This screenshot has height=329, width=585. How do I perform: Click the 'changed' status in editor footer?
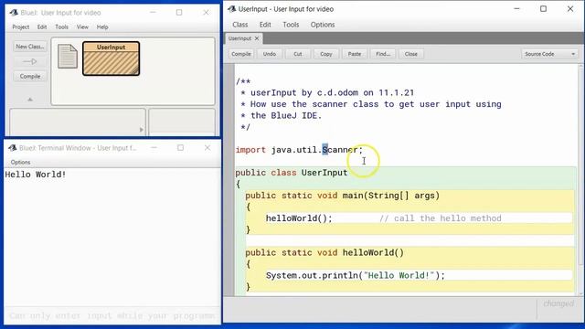[x=558, y=303]
